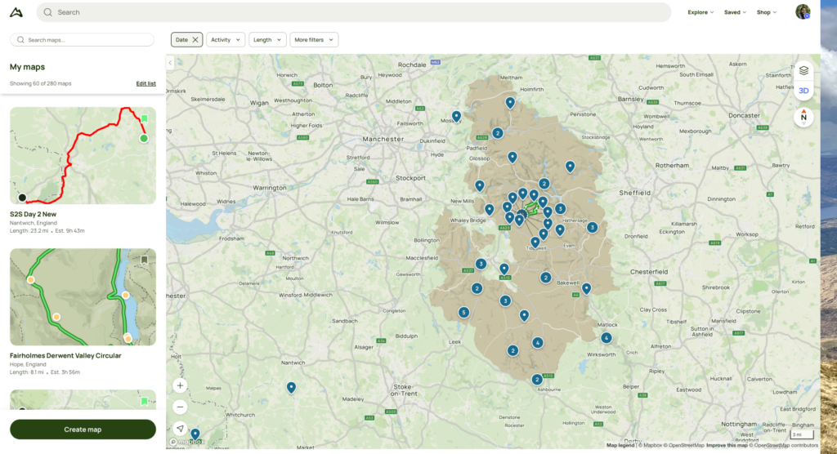
Task: Open the map layers panel
Action: pos(803,71)
